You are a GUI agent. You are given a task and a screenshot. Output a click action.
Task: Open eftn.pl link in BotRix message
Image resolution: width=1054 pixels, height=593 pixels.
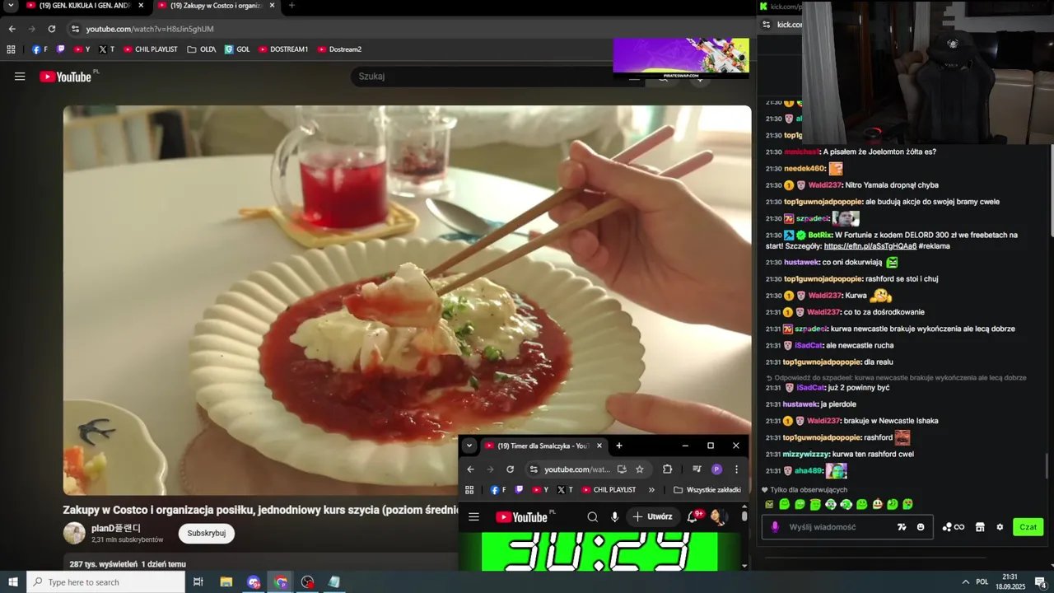pos(870,246)
